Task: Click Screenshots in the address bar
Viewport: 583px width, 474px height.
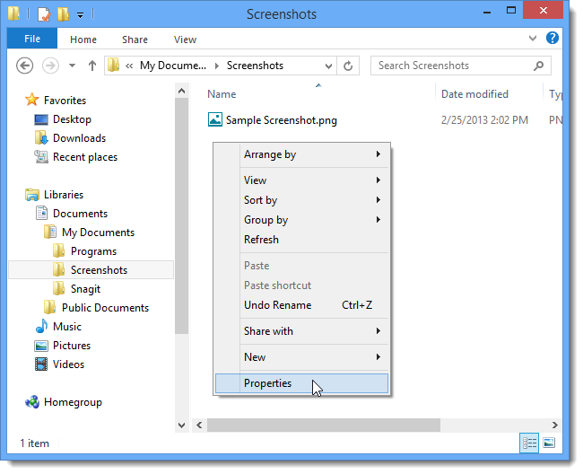Action: tap(255, 66)
